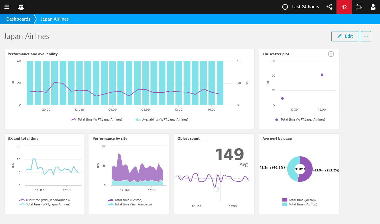380x224 pixels.
Task: Click the Japan Airlines dashboard heading
Action: coord(26,36)
